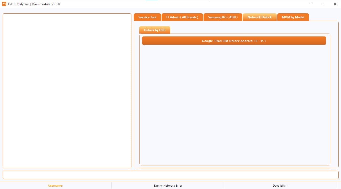Start Google Pixel SIM Unlock Android ( 9 - 15 )
The image size is (341, 189).
pyautogui.click(x=234, y=41)
